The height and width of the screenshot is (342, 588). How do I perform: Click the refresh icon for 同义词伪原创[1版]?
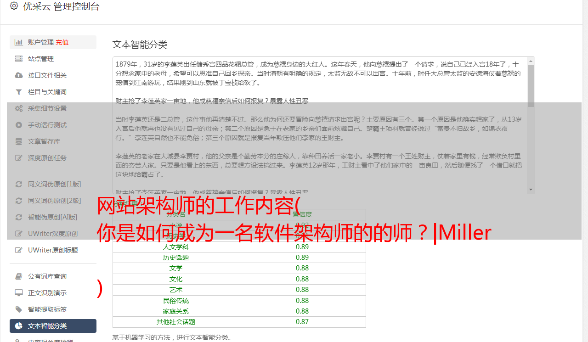19,184
